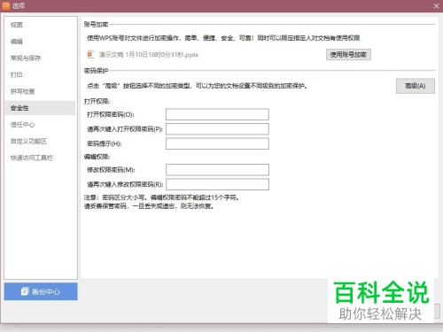This screenshot has width=443, height=332.
Task: Focus the 修改权限密码(M) input field
Action: click(x=217, y=170)
